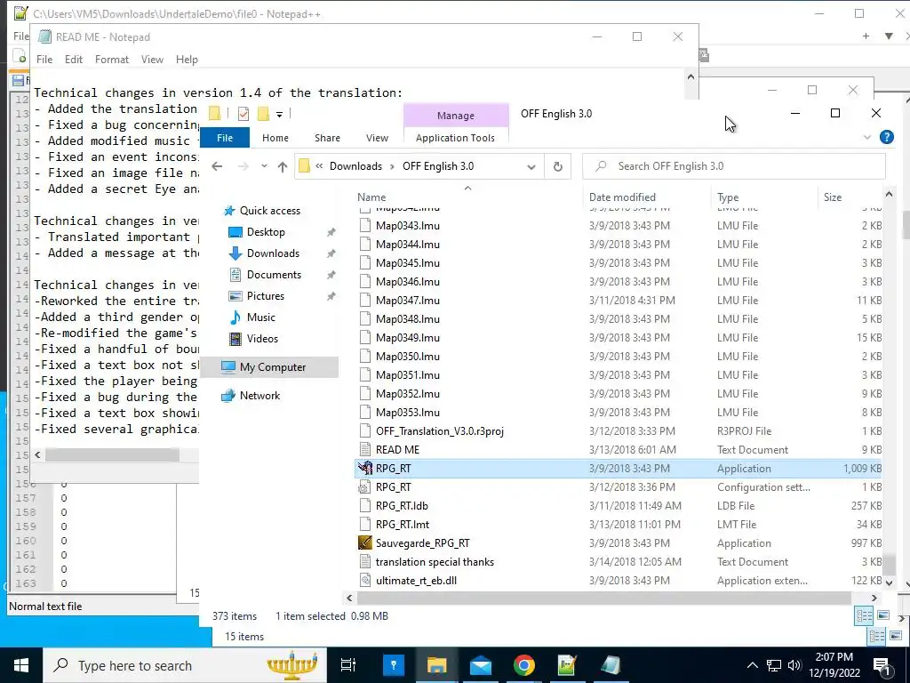Open the Explorer File tab

(x=225, y=138)
